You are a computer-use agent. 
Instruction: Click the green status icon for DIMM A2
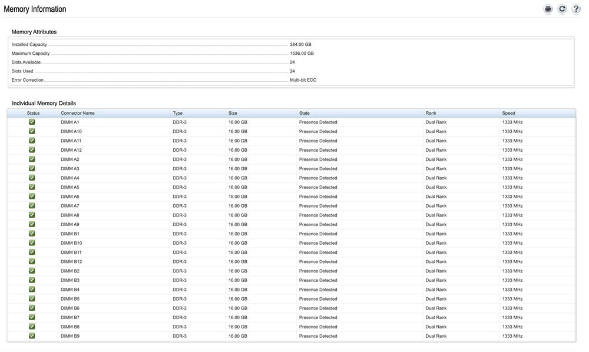(32, 159)
